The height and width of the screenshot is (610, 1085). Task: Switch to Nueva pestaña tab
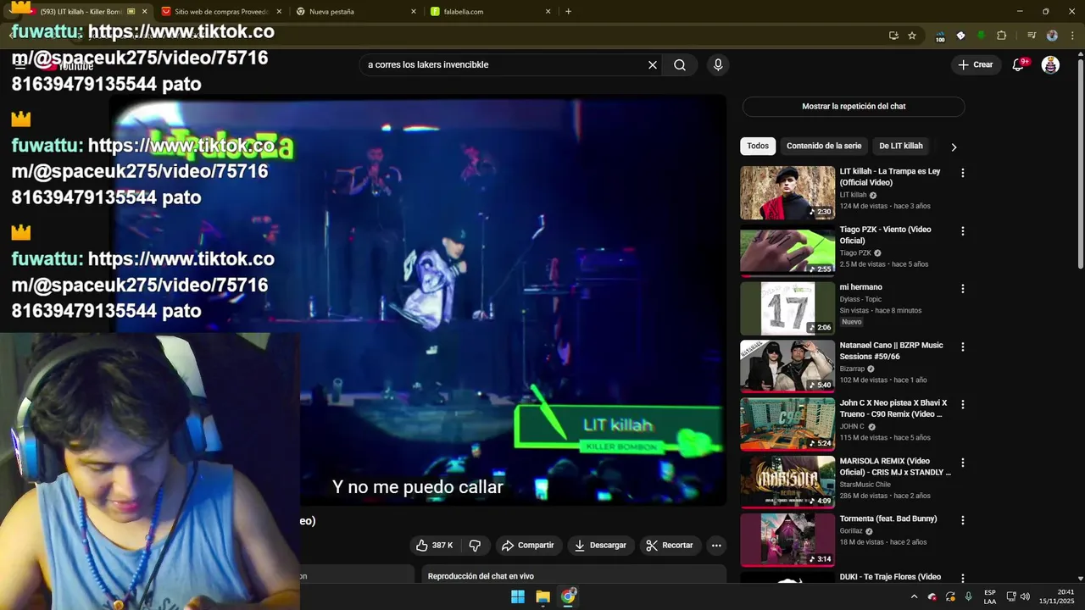click(x=356, y=12)
